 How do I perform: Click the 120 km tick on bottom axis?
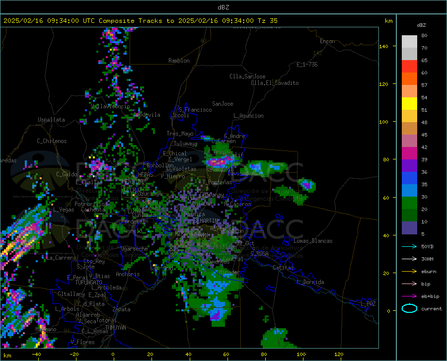339,354
